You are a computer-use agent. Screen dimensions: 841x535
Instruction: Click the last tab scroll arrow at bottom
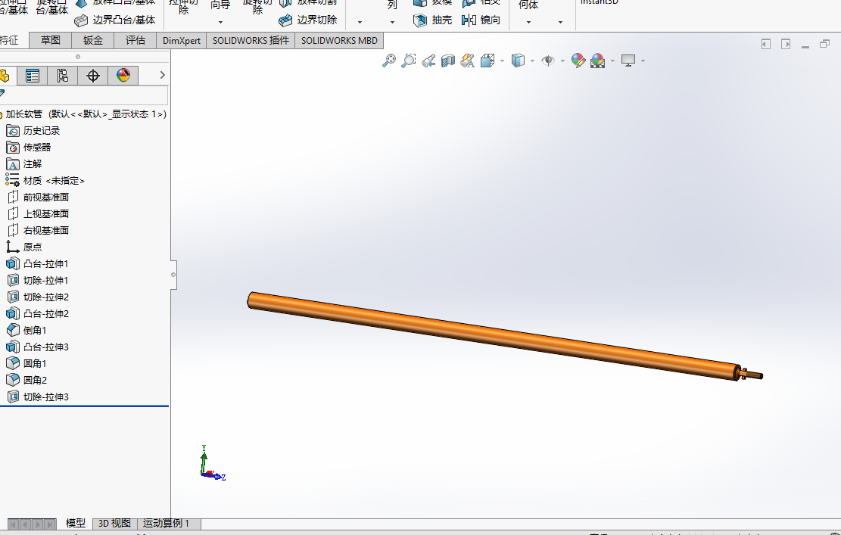51,524
